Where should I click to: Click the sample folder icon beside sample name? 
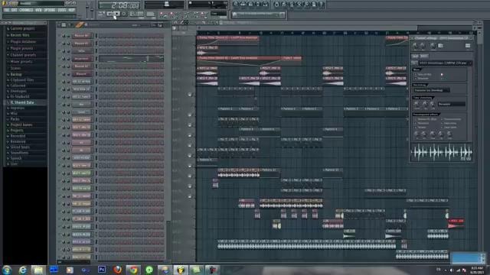tap(414, 63)
